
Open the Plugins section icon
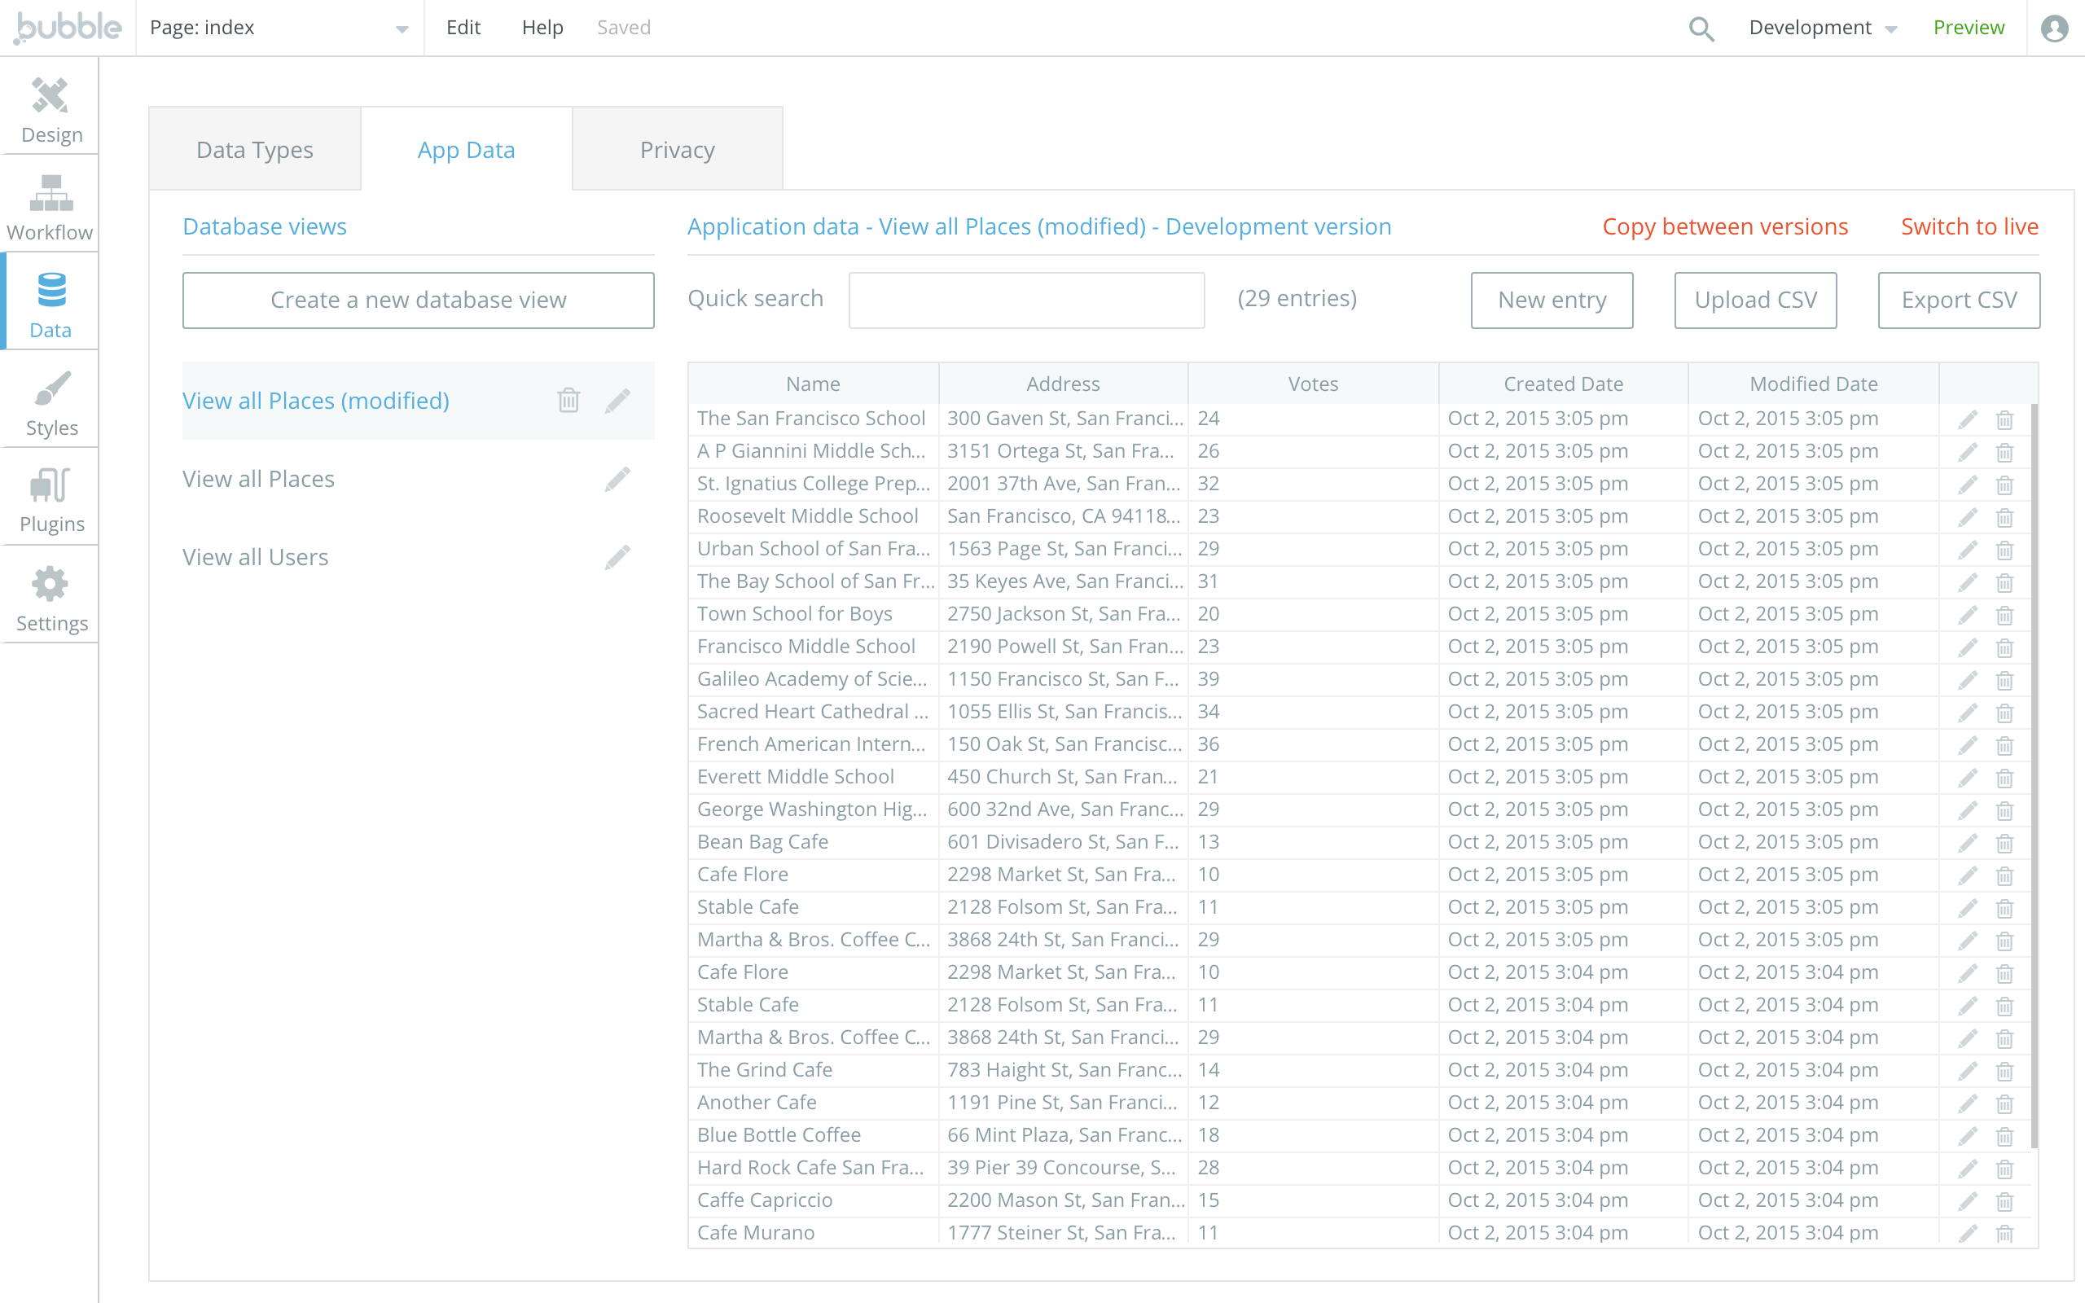(x=50, y=486)
